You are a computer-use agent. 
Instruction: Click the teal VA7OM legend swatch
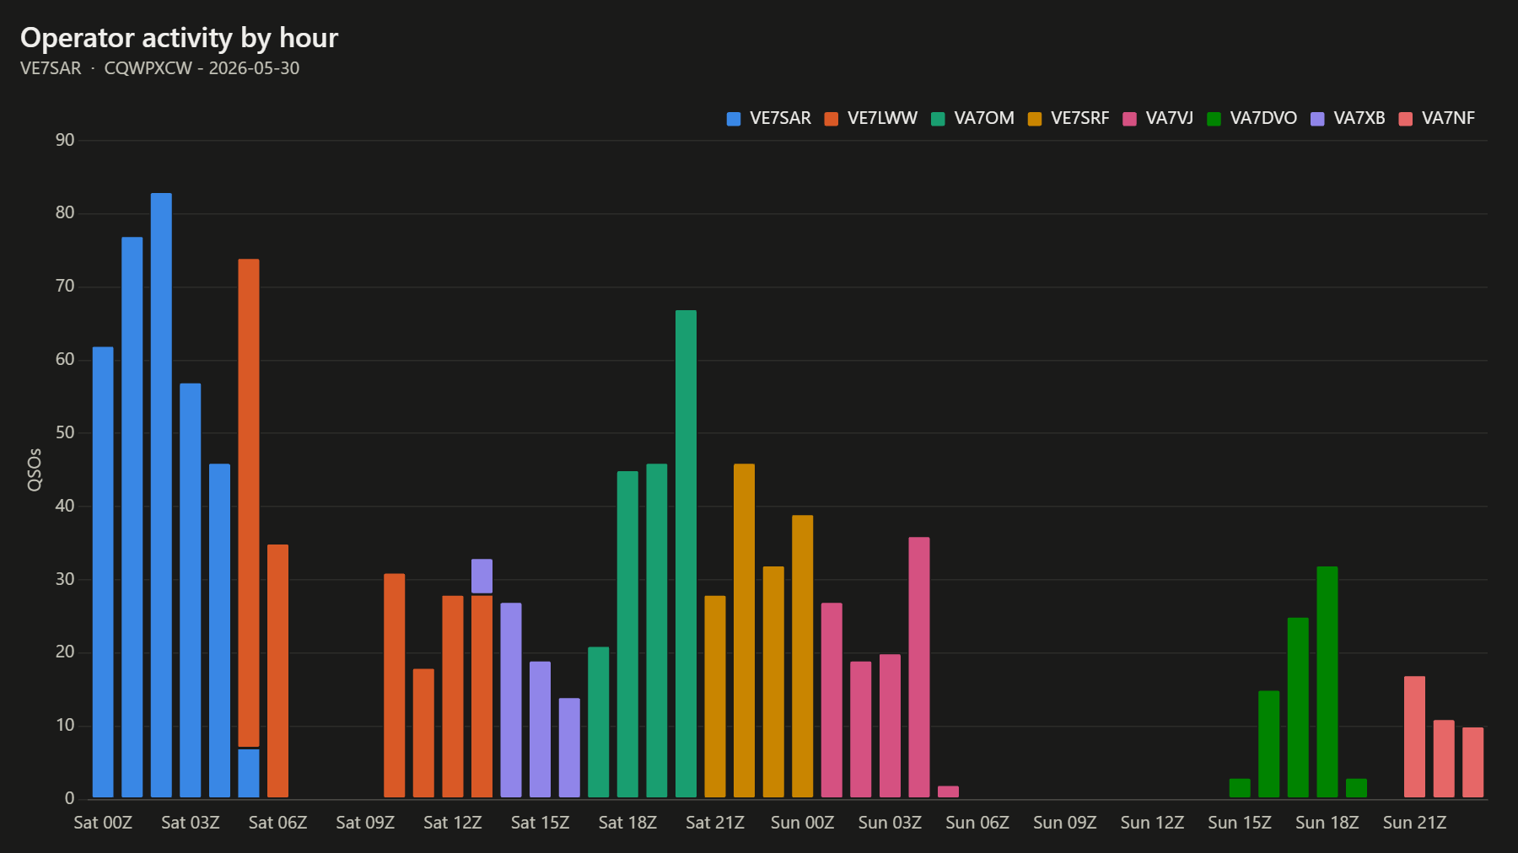(x=938, y=119)
